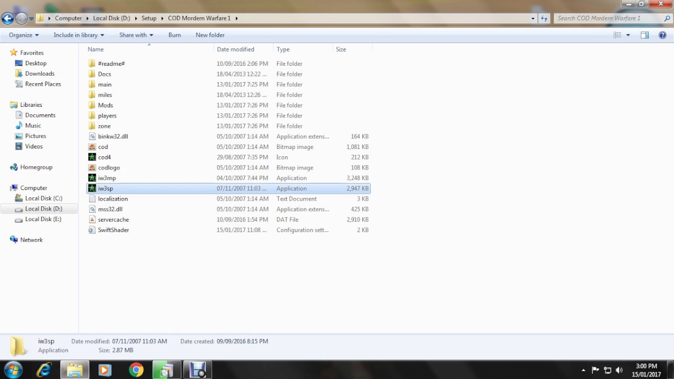Open the view options dropdown arrow
The height and width of the screenshot is (379, 674).
pyautogui.click(x=628, y=35)
